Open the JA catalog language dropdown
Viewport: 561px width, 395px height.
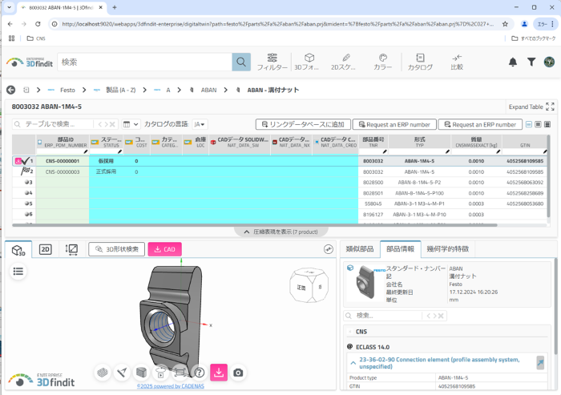200,124
